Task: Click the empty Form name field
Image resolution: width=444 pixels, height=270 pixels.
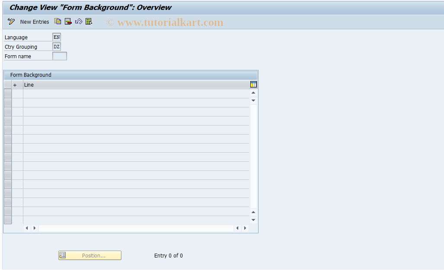Action: pos(60,56)
